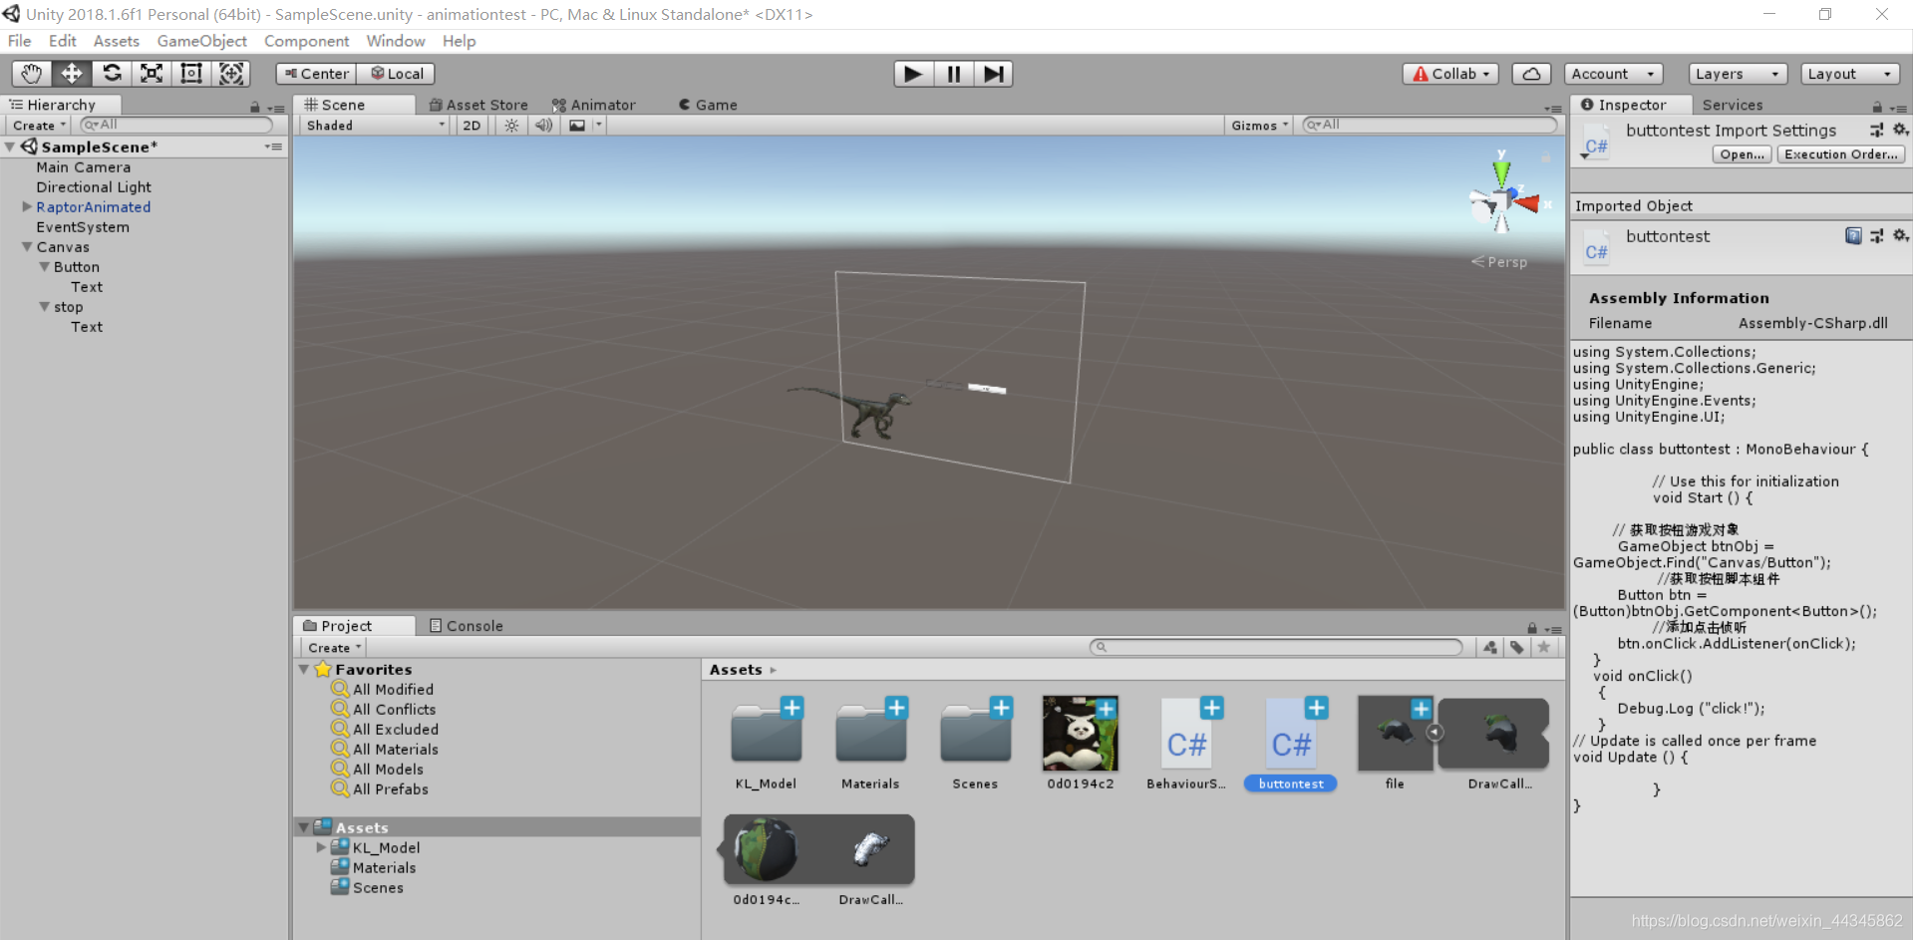Click the Inspector help book icon

[x=1853, y=236]
